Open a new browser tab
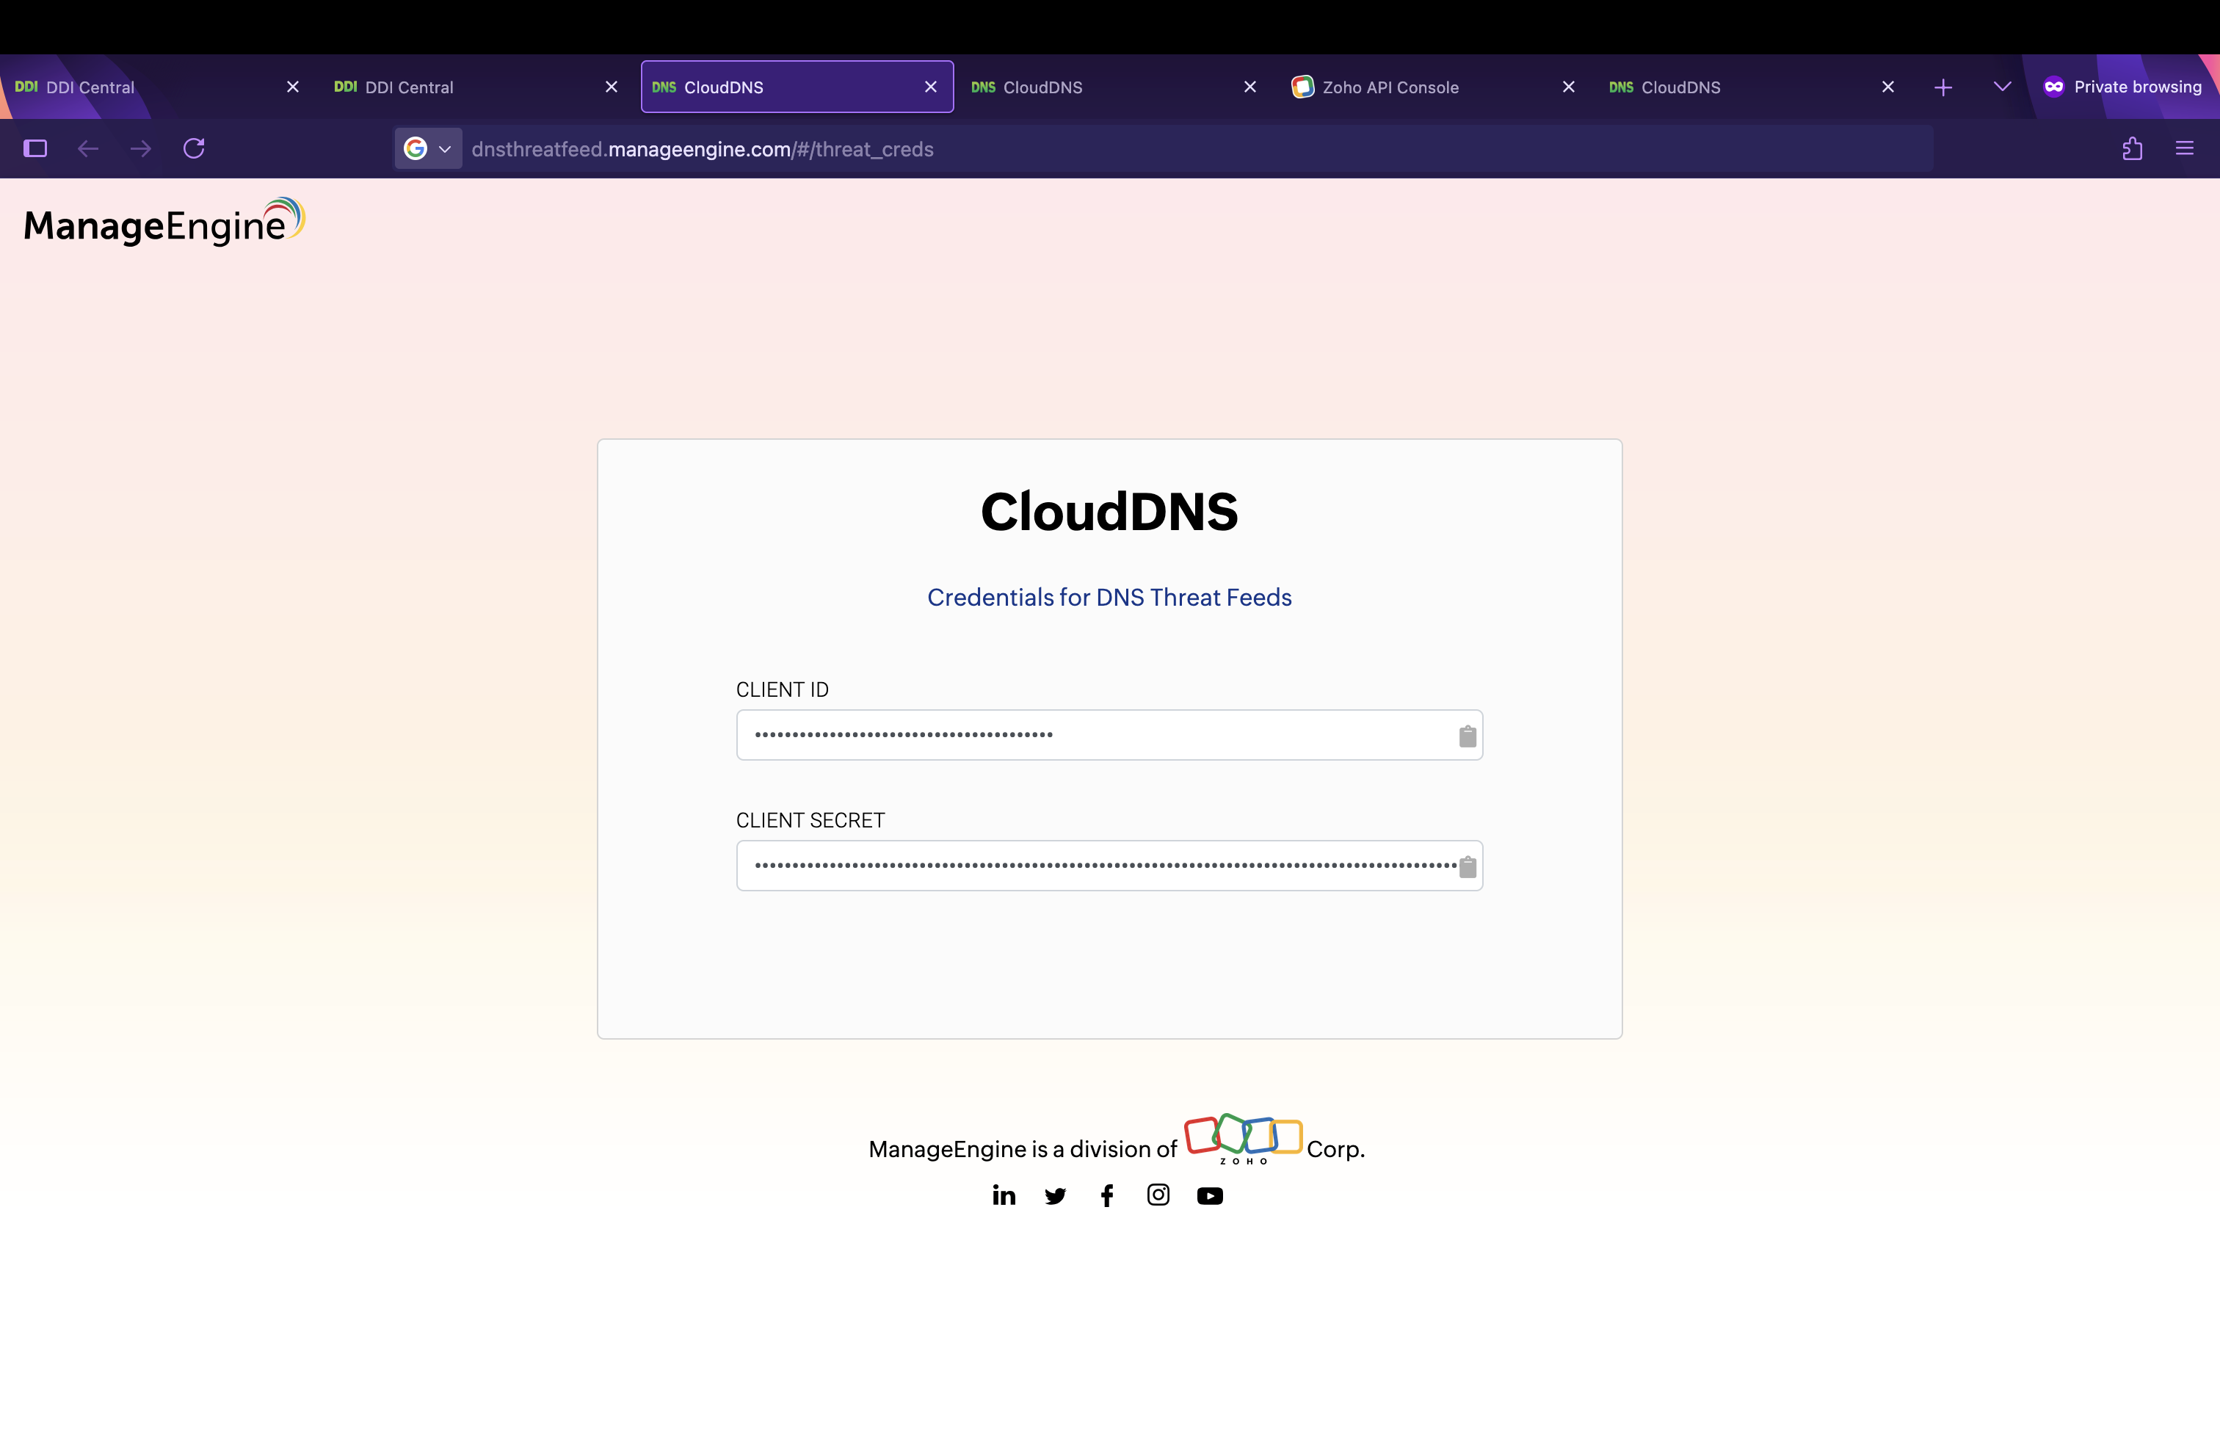The width and height of the screenshot is (2220, 1442). pyautogui.click(x=1943, y=87)
